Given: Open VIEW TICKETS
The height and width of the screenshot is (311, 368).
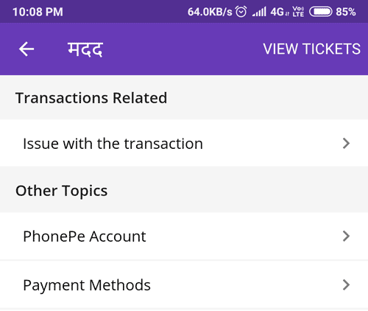Looking at the screenshot, I should point(312,49).
